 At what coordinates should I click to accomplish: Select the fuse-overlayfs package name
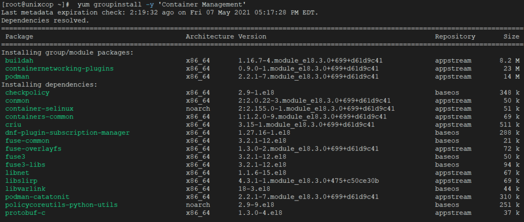[x=33, y=149]
